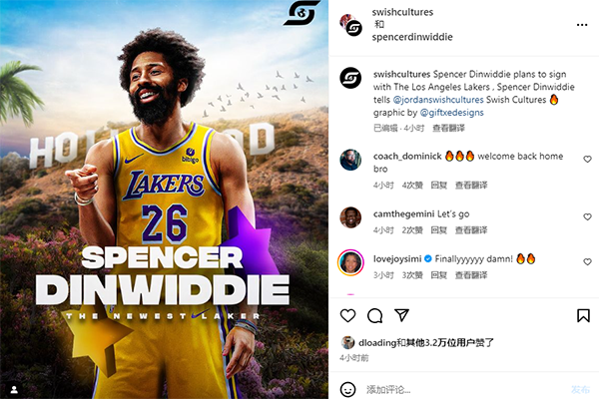This screenshot has width=599, height=399.
Task: View the list of users who liked
Action: (426, 342)
